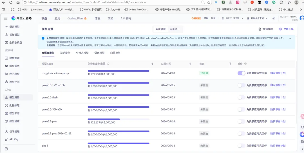Open 数据管理 in the sidebar
The width and height of the screenshot is (304, 153).
12,58
